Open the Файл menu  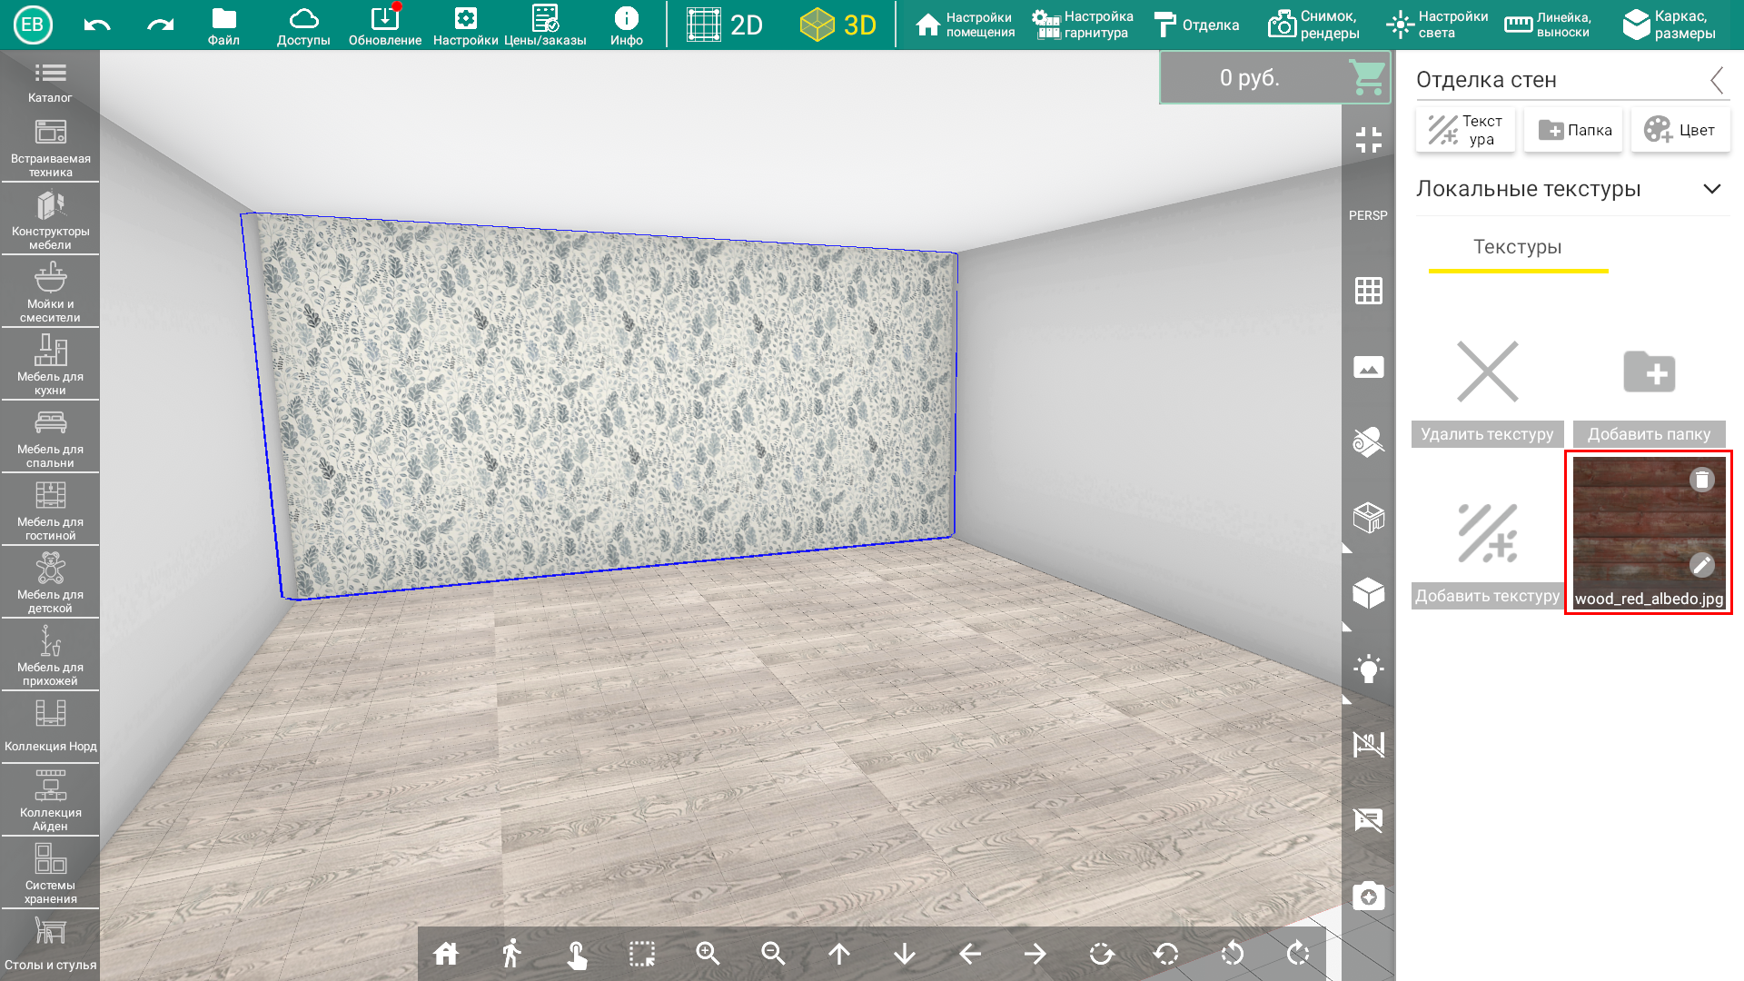pos(223,25)
